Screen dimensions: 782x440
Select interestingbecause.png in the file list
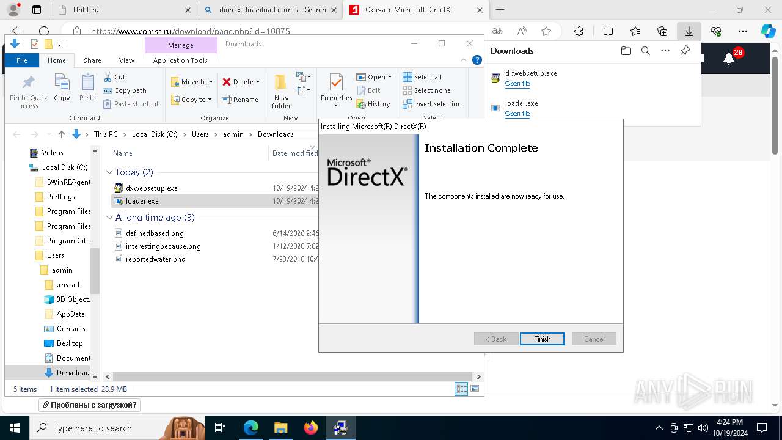point(163,246)
